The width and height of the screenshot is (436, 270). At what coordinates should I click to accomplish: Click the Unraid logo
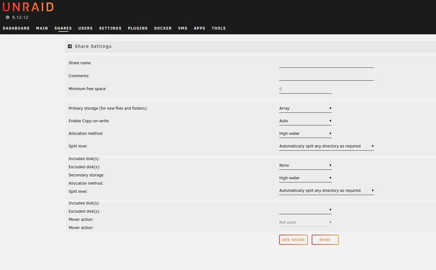tap(28, 7)
